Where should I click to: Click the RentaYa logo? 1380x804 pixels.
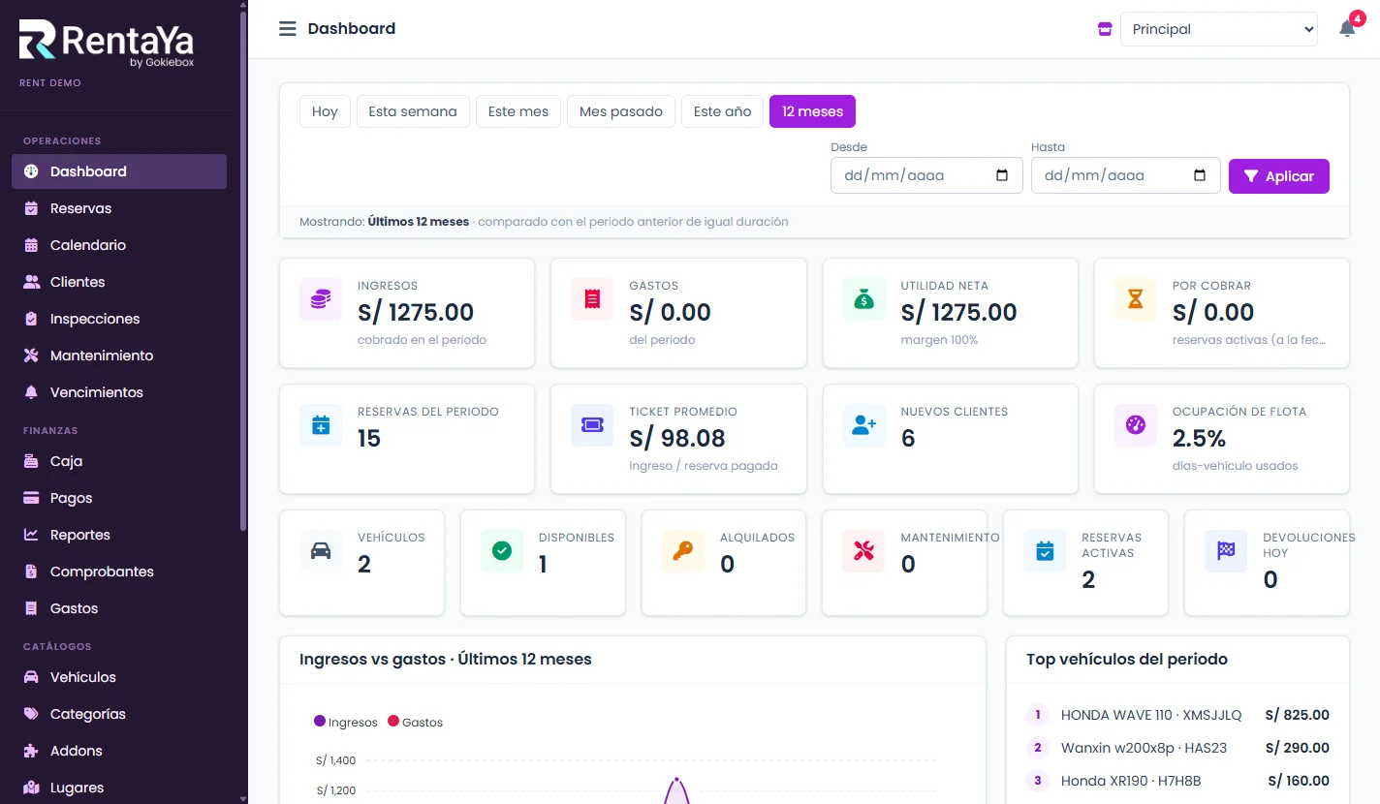click(x=107, y=43)
